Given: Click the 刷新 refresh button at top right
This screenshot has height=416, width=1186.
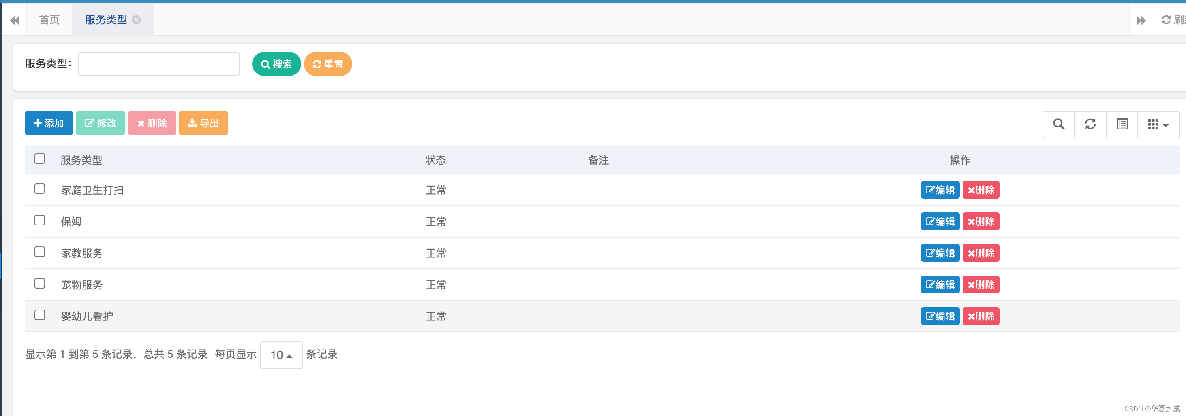Looking at the screenshot, I should [1173, 20].
